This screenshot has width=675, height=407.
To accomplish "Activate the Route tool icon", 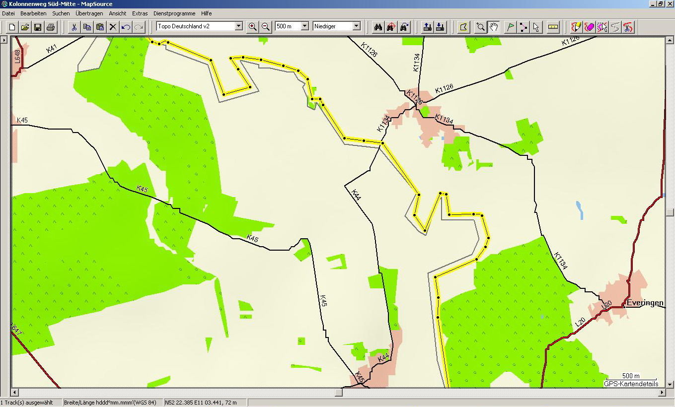I will (523, 27).
